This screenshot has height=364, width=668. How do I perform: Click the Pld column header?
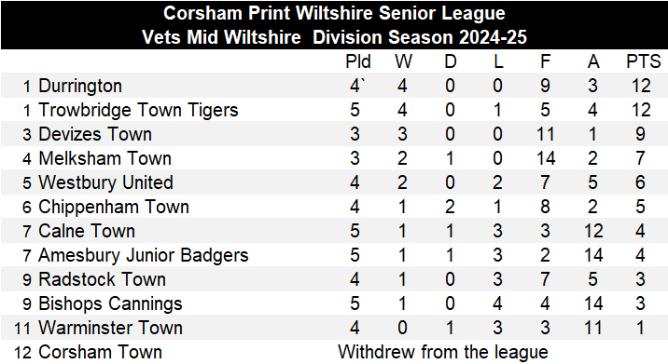358,61
